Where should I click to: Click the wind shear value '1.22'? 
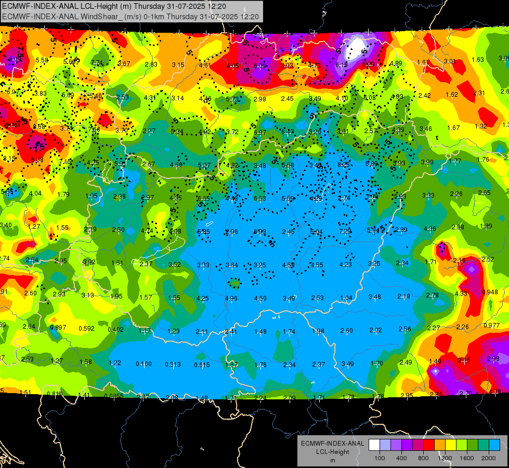(x=115, y=363)
